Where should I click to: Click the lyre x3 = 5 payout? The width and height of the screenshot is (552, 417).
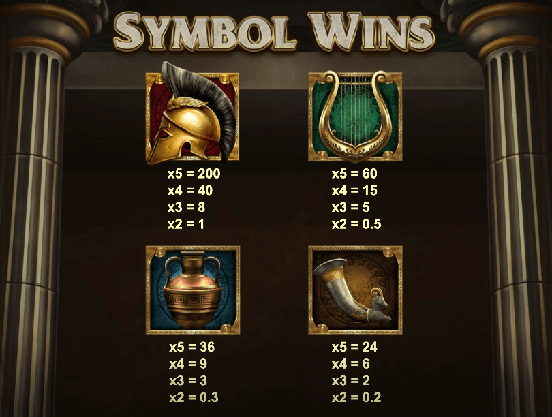tap(351, 207)
